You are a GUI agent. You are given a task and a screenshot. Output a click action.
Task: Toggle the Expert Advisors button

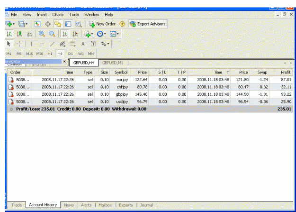[x=148, y=24]
